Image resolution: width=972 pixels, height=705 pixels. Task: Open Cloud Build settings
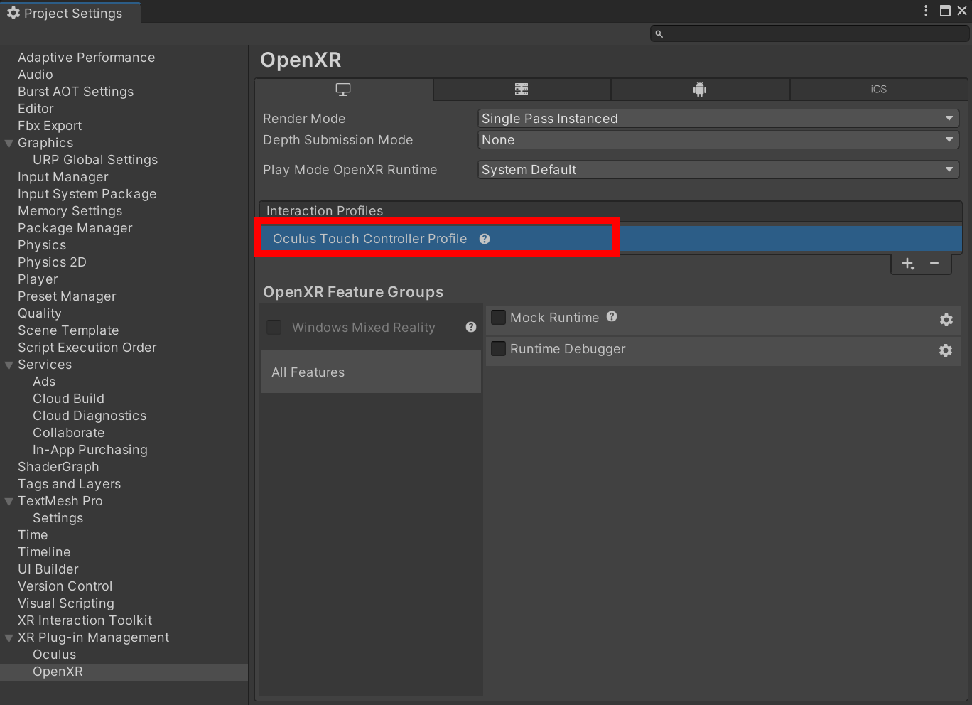(x=68, y=399)
